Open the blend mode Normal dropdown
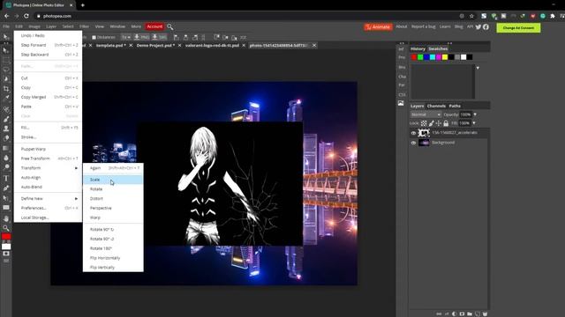 [426, 114]
